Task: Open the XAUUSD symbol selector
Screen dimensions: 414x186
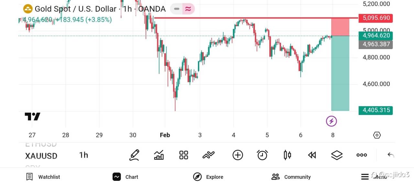Action: coord(41,156)
